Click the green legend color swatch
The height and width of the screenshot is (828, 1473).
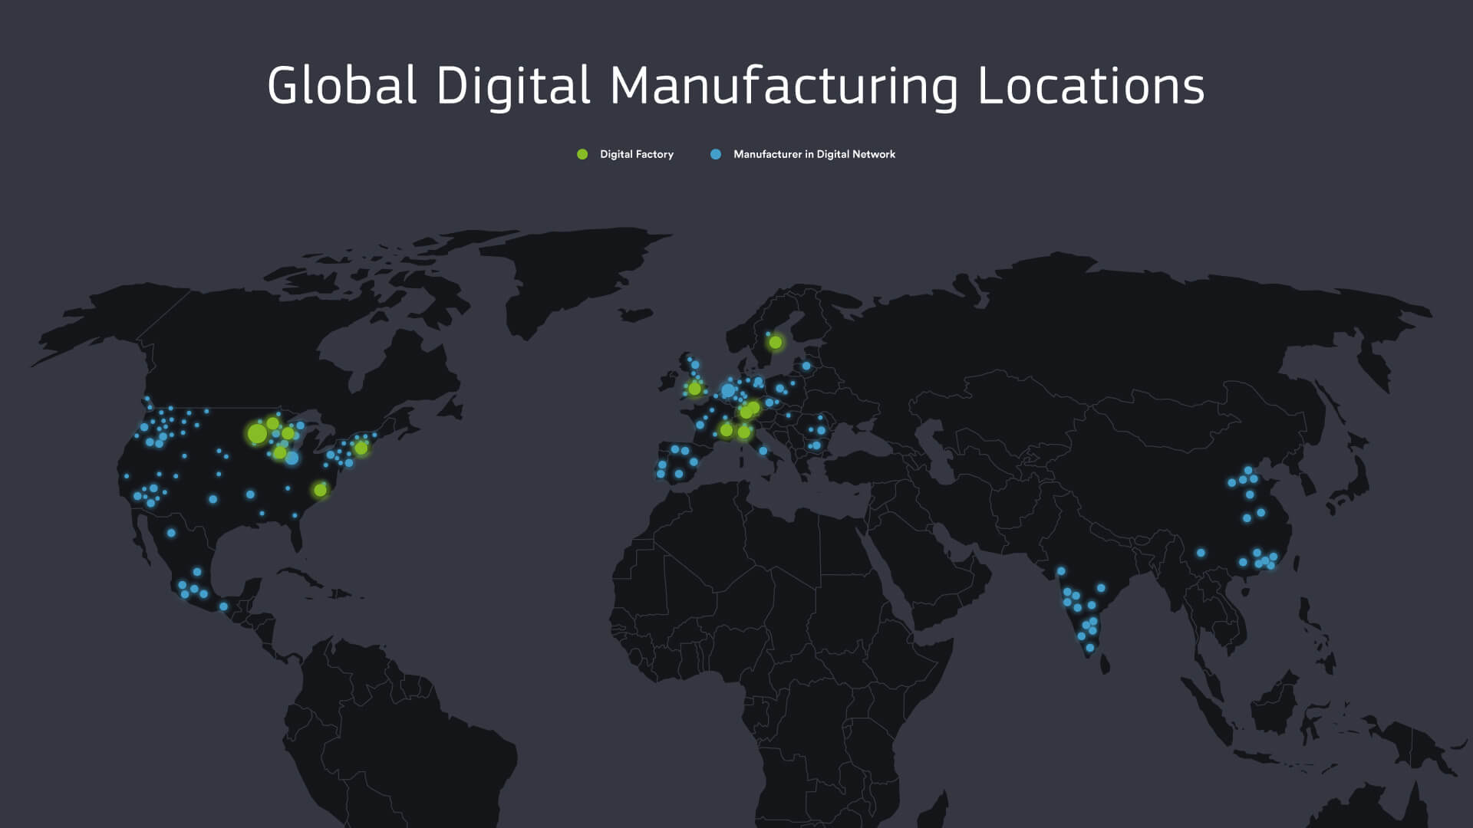coord(582,153)
